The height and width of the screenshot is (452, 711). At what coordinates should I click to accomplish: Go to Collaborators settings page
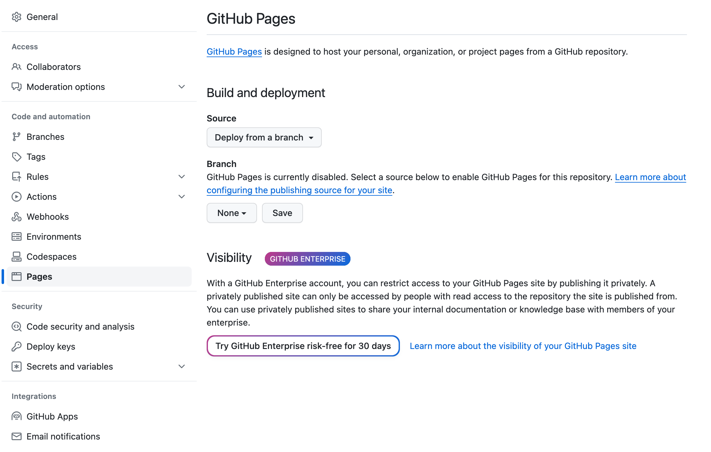[x=99, y=67]
